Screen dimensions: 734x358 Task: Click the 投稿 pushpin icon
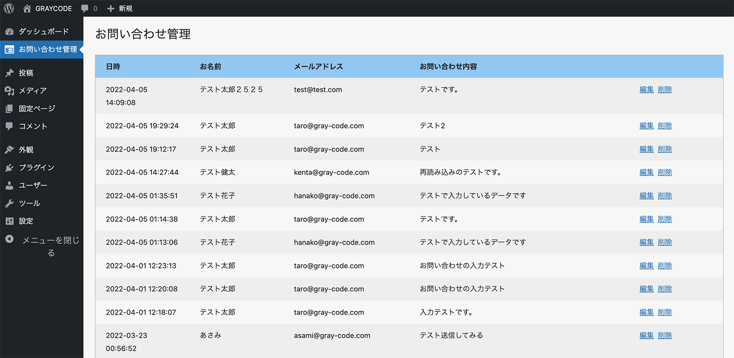coord(9,73)
